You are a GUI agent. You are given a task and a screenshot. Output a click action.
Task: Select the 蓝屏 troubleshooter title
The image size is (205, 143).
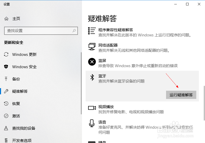pyautogui.click(x=102, y=61)
